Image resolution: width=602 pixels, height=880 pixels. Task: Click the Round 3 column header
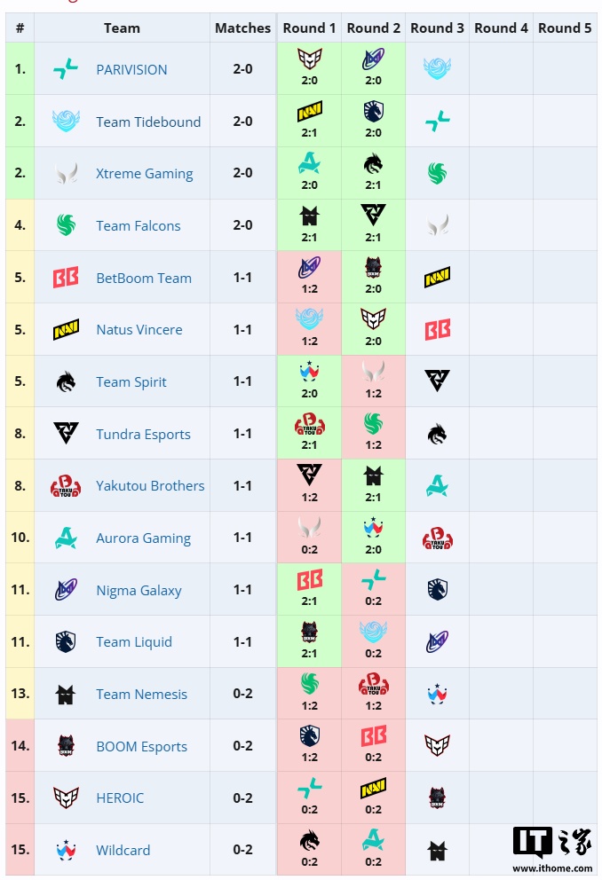pyautogui.click(x=437, y=27)
